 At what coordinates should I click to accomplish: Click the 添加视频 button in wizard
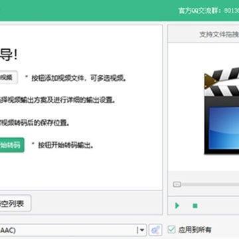(x=9, y=78)
